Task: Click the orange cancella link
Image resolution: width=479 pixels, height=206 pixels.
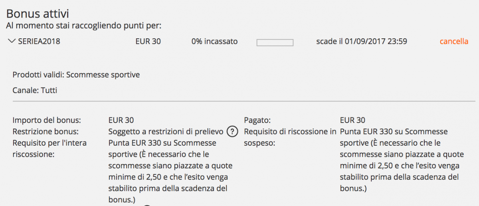Action: (x=454, y=41)
